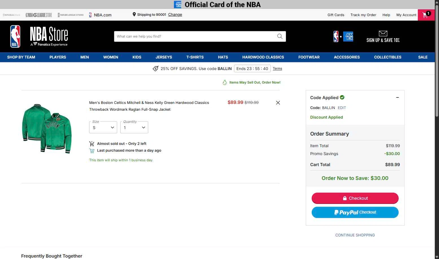Open the Jerseys menu
Image resolution: width=439 pixels, height=259 pixels.
click(164, 57)
